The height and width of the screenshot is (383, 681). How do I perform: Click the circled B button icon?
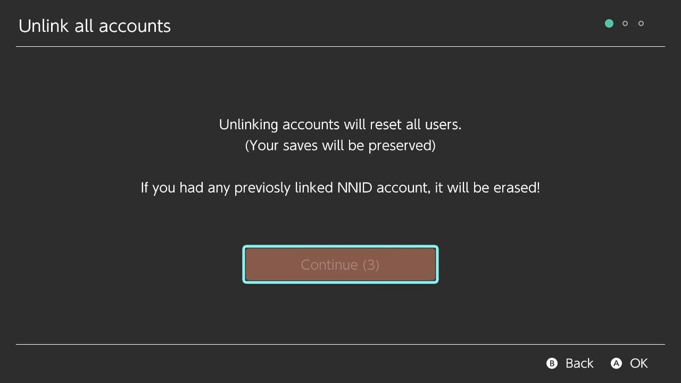(x=552, y=363)
